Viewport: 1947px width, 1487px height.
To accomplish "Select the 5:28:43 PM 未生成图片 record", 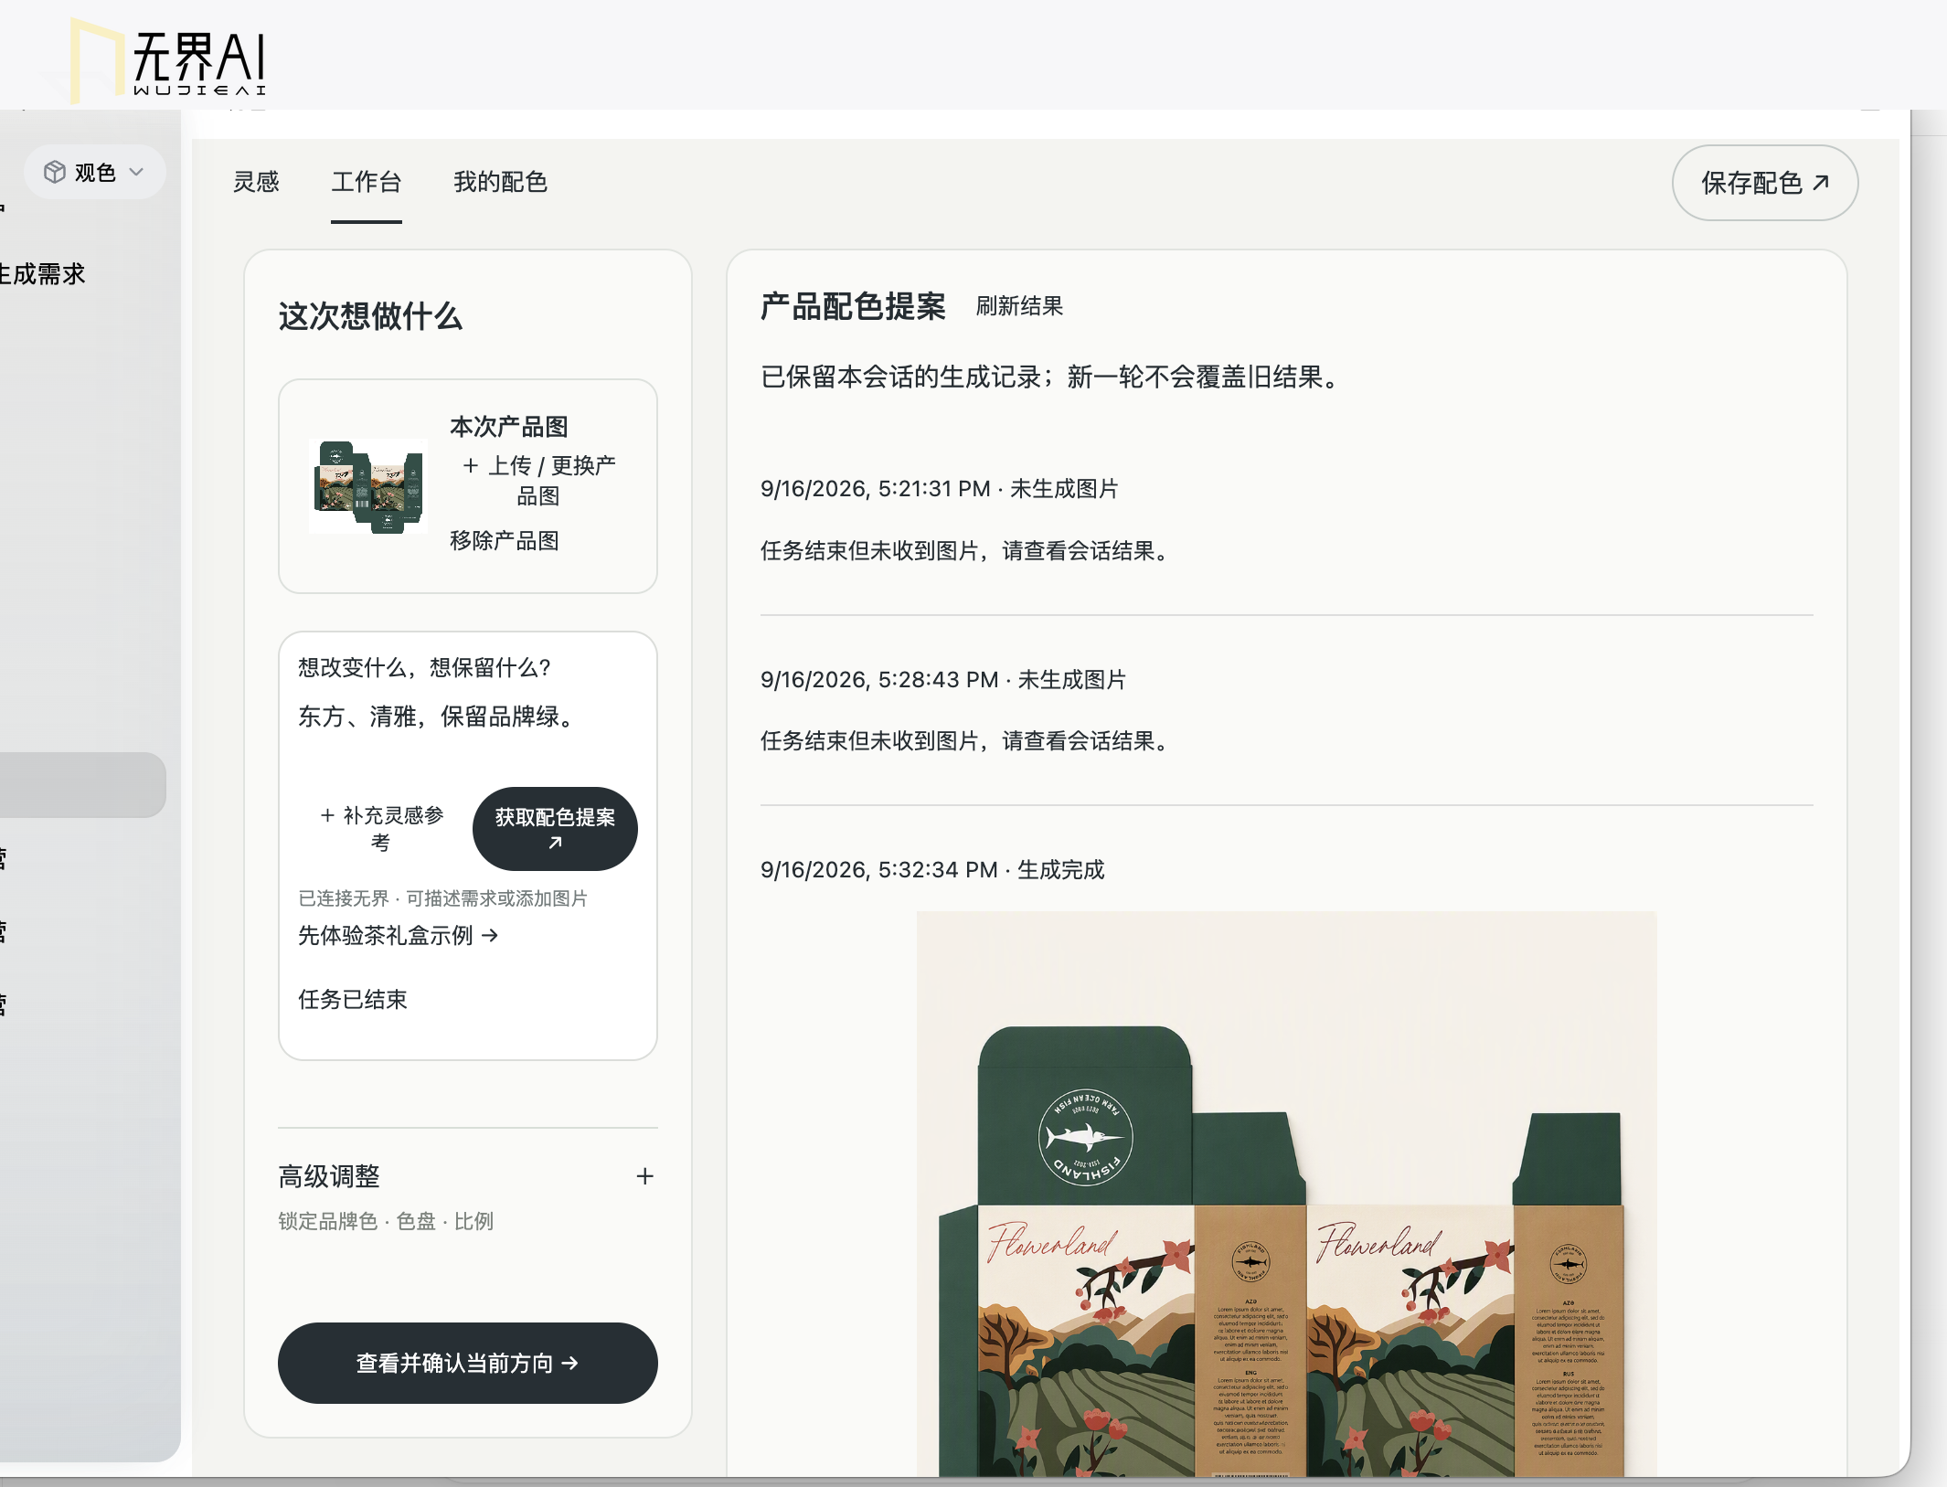I will [x=942, y=680].
